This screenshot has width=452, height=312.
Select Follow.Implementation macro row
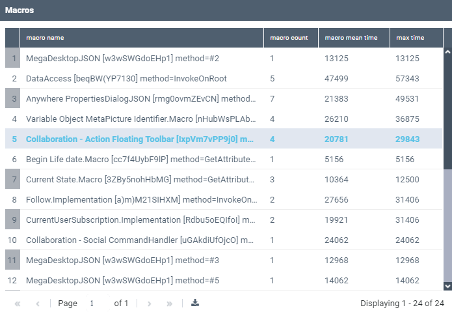(141, 200)
